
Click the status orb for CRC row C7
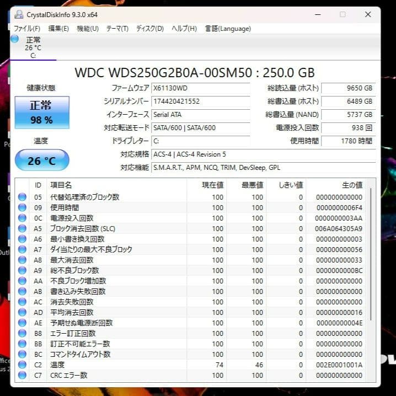[x=22, y=375]
